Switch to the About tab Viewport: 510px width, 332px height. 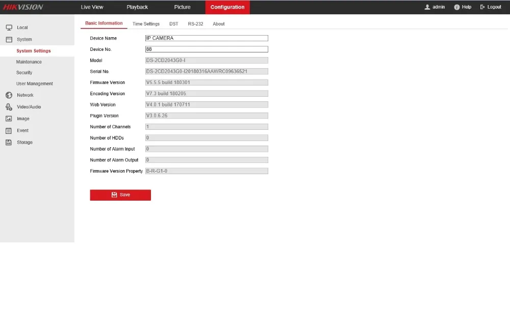219,24
